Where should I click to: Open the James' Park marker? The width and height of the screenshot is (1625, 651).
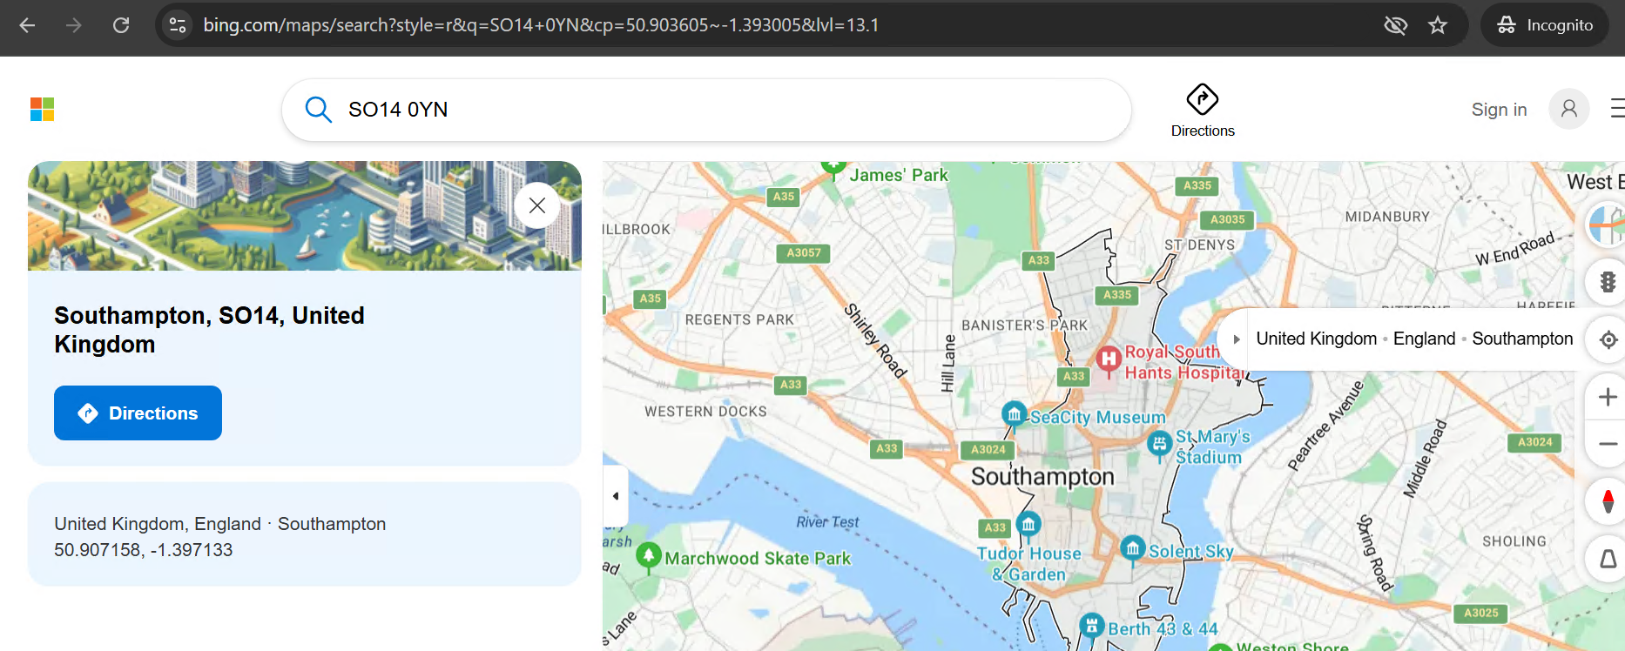click(x=834, y=167)
